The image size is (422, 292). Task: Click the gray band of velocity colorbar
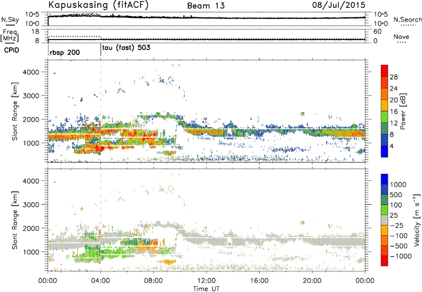[385, 220]
